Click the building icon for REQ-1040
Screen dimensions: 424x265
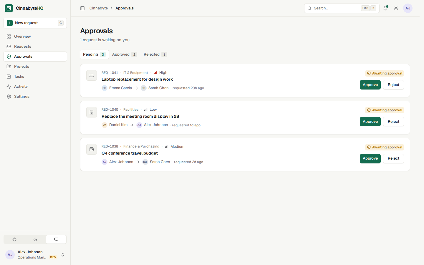[92, 112]
